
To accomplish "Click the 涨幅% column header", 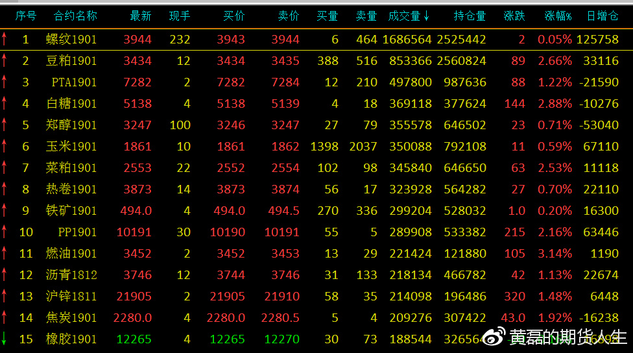I will point(558,16).
